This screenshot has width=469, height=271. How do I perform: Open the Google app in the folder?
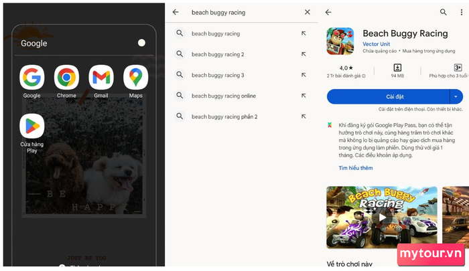point(32,78)
